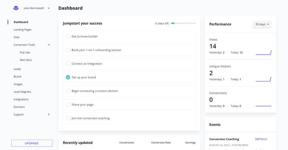The width and height of the screenshot is (288, 150).
Task: Click the Views sparkline chart
Action: pos(263,53)
